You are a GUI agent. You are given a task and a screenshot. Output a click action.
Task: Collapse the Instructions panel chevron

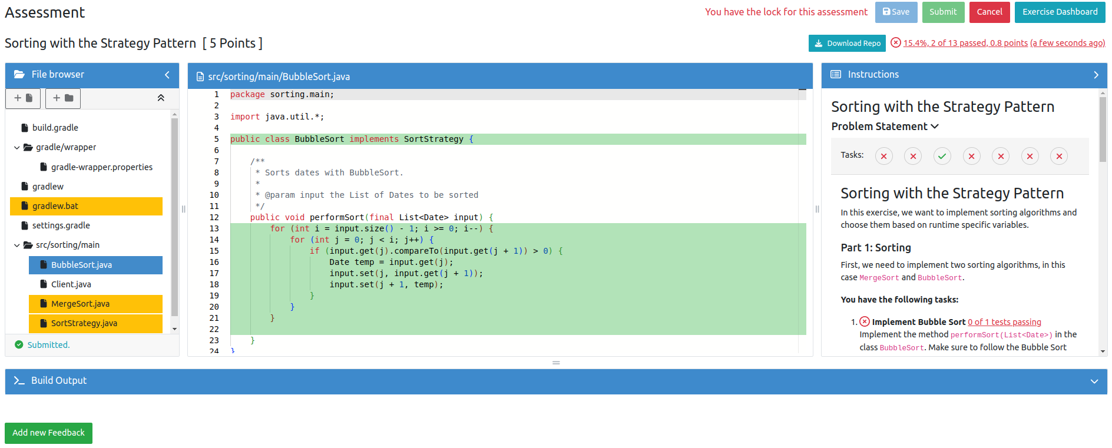pyautogui.click(x=1096, y=75)
